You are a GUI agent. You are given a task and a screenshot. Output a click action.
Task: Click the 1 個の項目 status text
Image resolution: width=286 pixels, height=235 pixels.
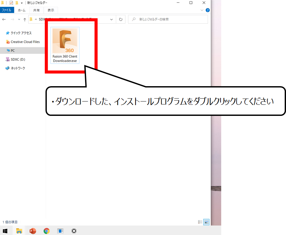[x=10, y=222]
